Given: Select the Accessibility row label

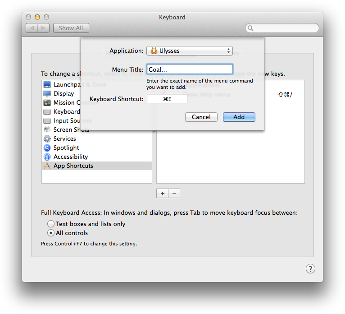Looking at the screenshot, I should coord(71,157).
